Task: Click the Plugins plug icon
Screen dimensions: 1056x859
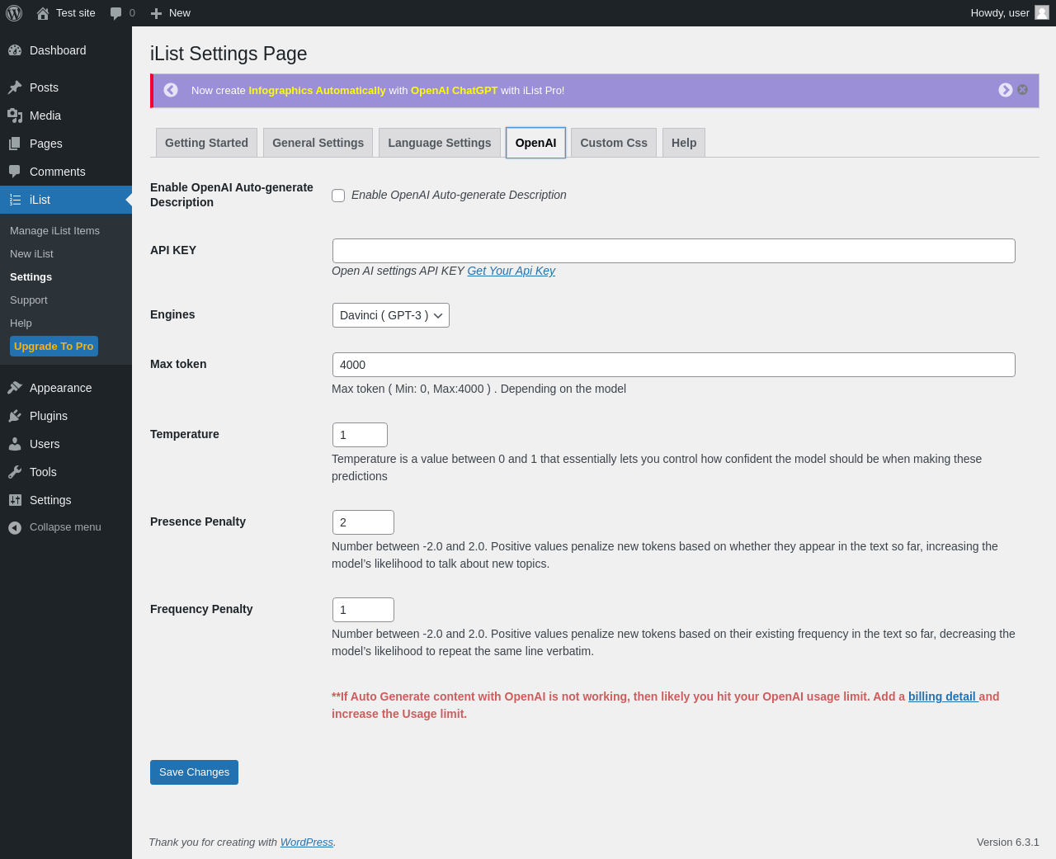Action: 15,416
